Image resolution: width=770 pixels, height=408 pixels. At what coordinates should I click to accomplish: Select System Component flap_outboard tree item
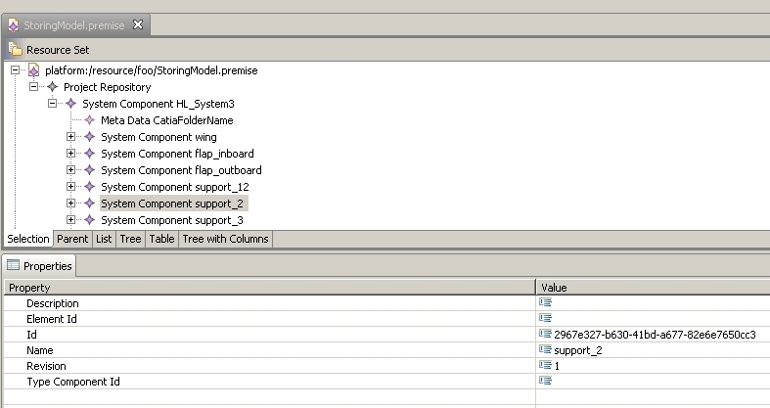coord(181,170)
